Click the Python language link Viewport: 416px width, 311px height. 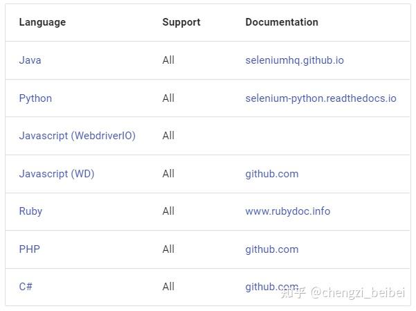point(35,98)
